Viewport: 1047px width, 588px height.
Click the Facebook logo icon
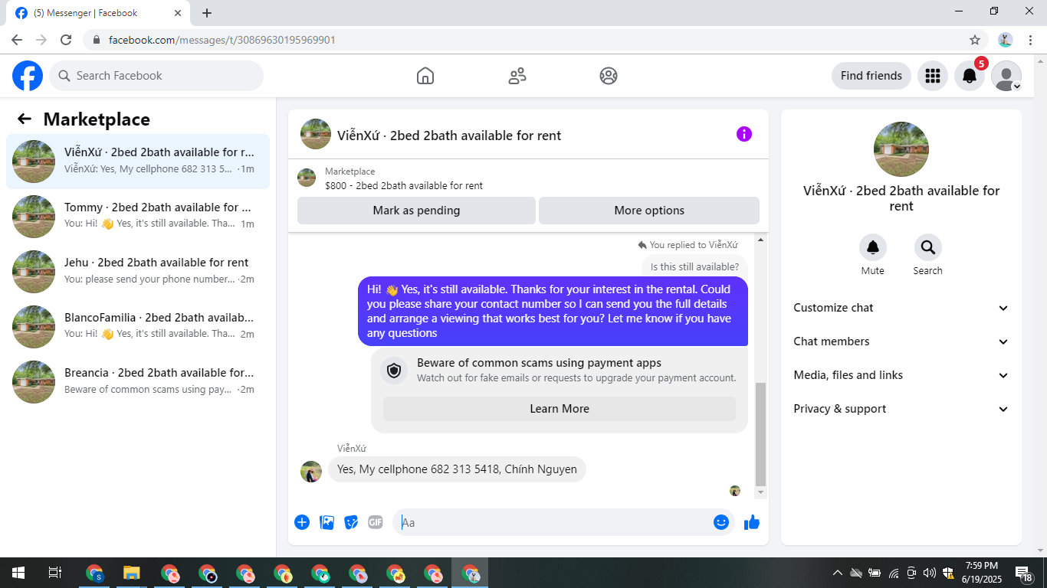[28, 76]
